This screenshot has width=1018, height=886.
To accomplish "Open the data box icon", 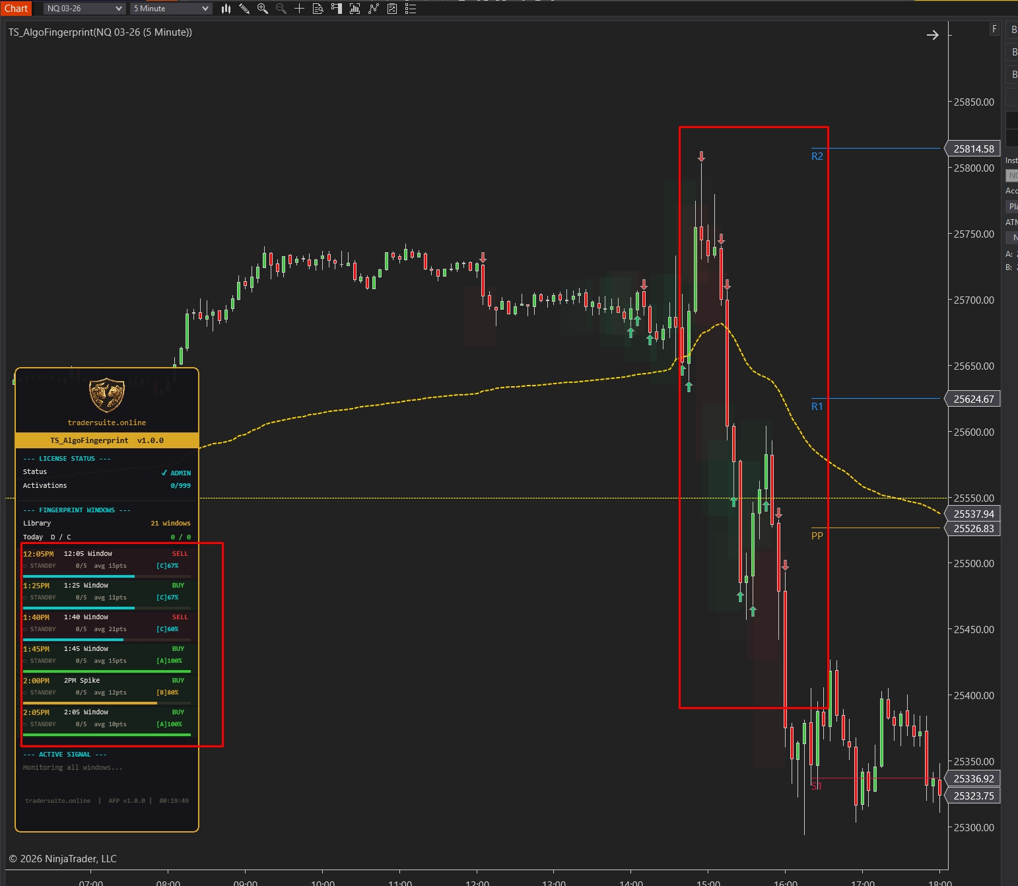I will click(318, 9).
